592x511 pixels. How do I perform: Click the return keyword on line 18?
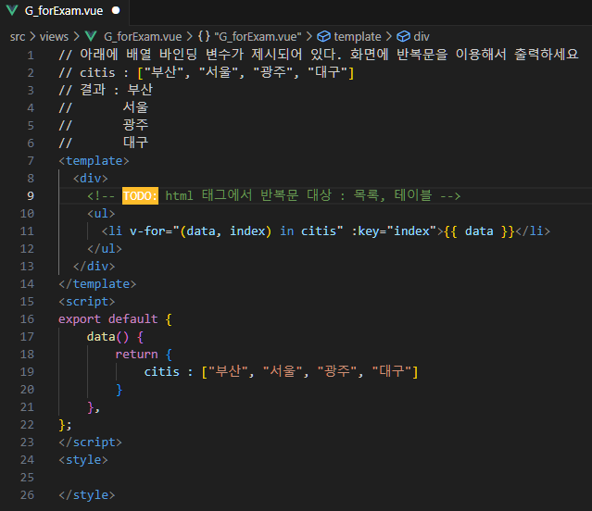click(x=136, y=355)
